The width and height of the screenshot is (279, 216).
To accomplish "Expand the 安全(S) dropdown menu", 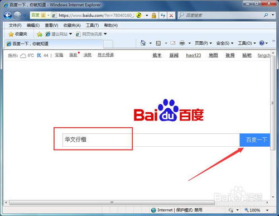I will click(225, 44).
